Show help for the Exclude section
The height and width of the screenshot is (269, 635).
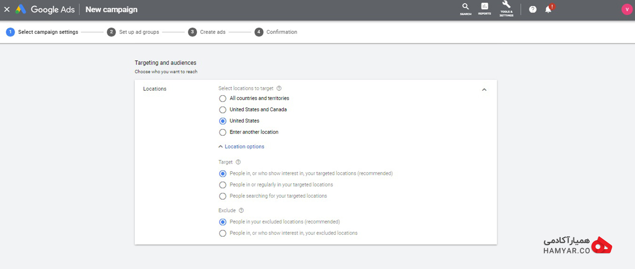coord(241,210)
